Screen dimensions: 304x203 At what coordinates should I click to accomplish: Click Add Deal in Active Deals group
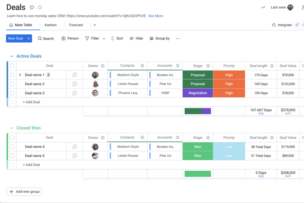tap(31, 102)
